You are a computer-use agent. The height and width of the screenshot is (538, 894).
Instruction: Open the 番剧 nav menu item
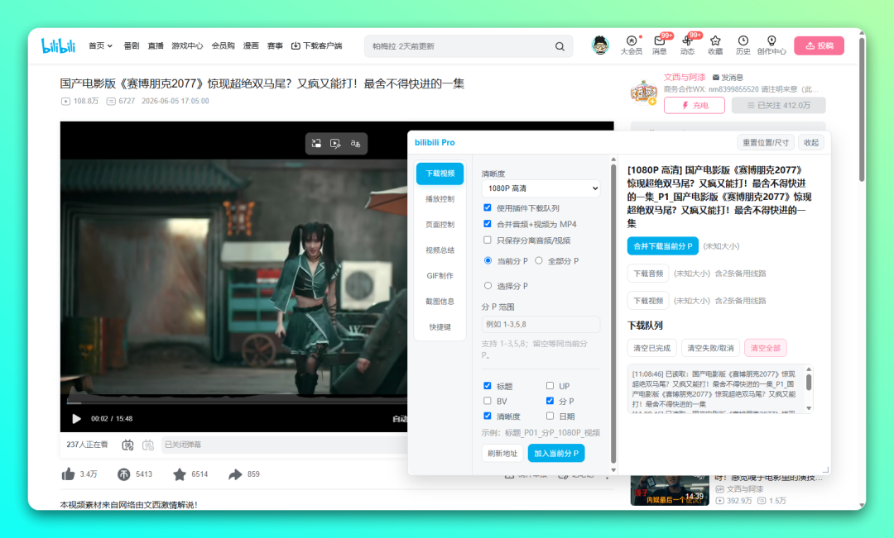[x=132, y=45]
